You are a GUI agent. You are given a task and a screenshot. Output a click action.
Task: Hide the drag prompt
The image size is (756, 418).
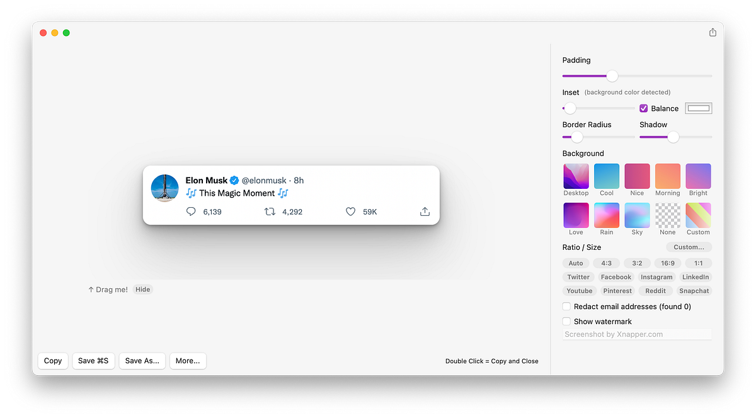143,289
